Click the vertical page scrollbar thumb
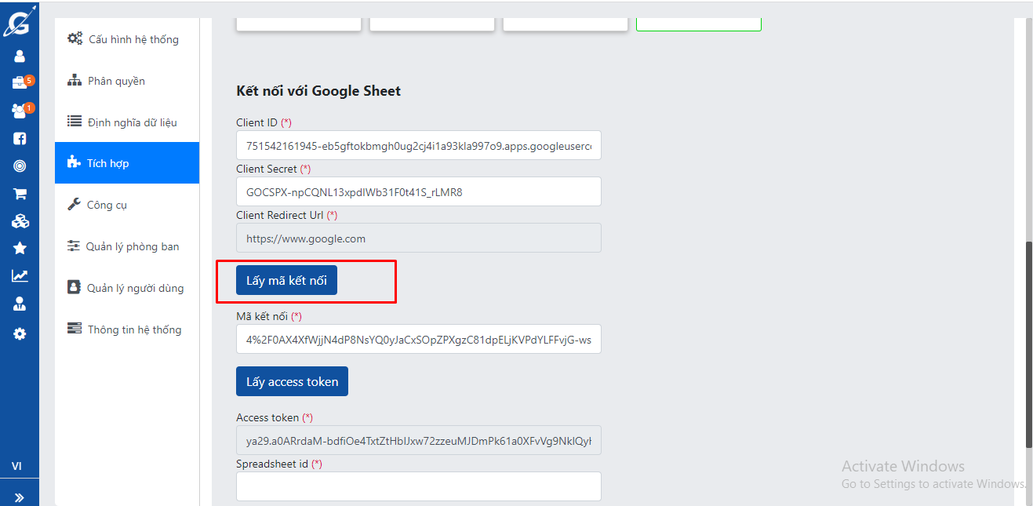This screenshot has height=506, width=1033. 1028,345
